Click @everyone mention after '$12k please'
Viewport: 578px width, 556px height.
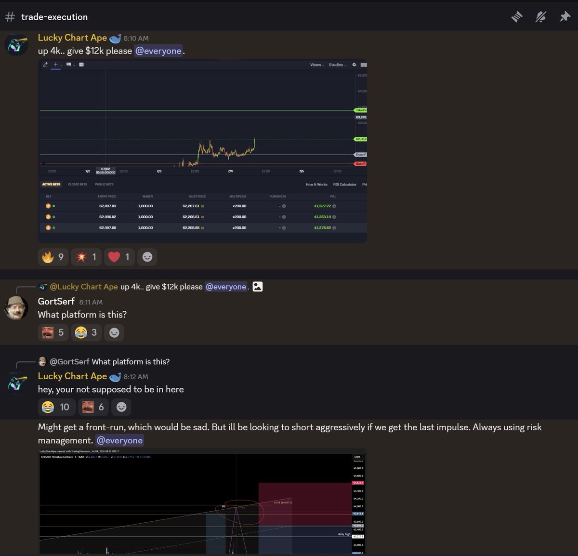[x=158, y=51]
